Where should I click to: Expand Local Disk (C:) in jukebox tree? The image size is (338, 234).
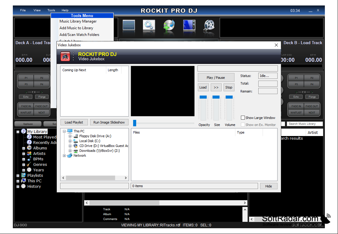[70, 141]
